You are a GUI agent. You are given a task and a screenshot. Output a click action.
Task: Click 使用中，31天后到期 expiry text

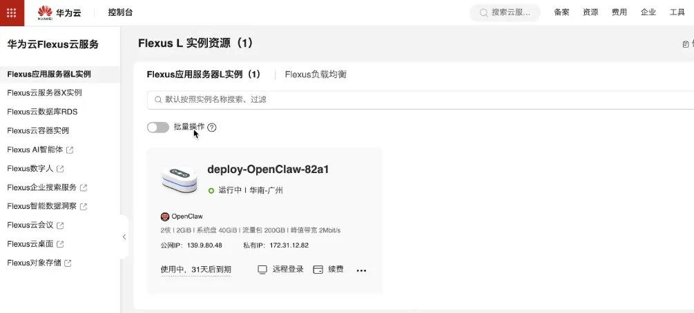coord(195,270)
